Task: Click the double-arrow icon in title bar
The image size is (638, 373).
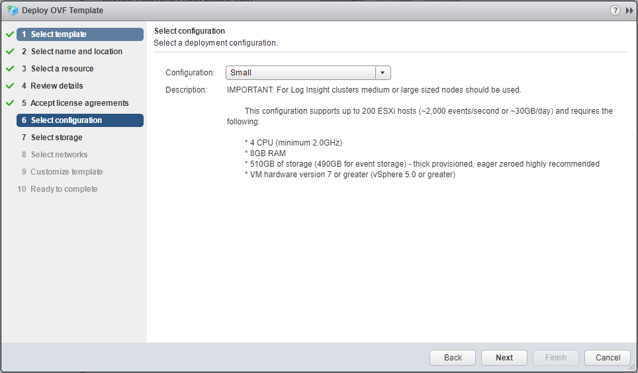Action: coord(629,10)
